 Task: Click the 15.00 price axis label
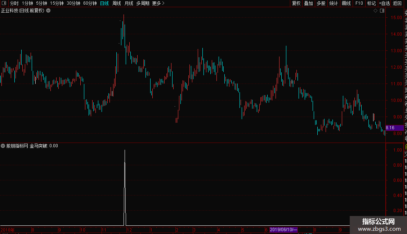coord(396,17)
